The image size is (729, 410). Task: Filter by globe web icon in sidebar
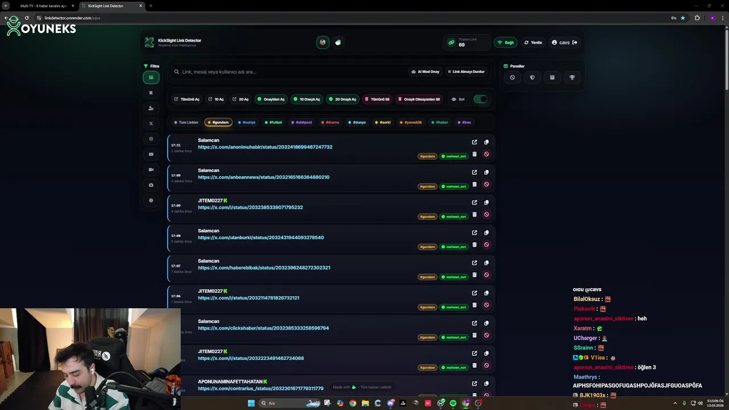(x=151, y=200)
